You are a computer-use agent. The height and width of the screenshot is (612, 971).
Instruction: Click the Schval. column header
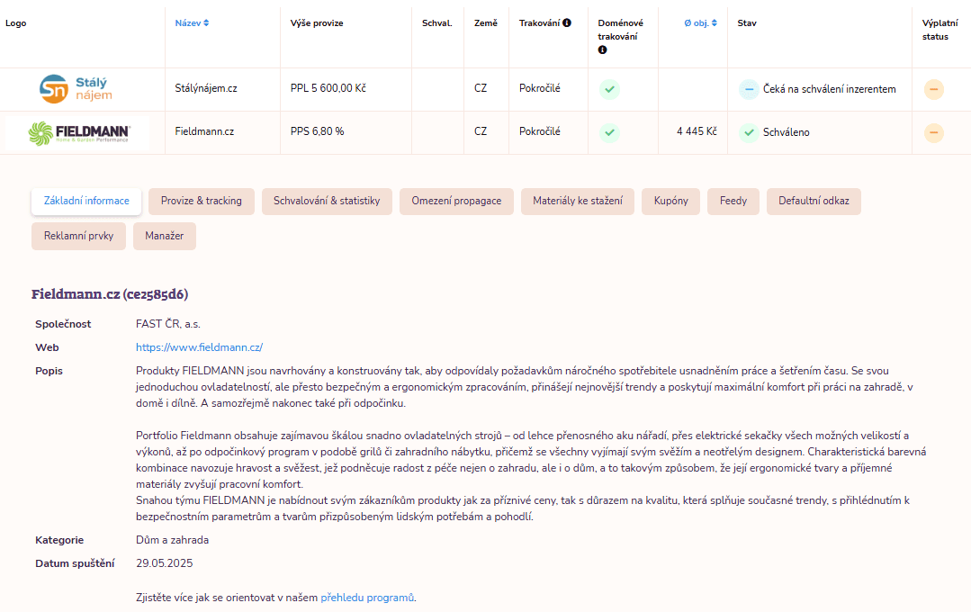pos(437,22)
